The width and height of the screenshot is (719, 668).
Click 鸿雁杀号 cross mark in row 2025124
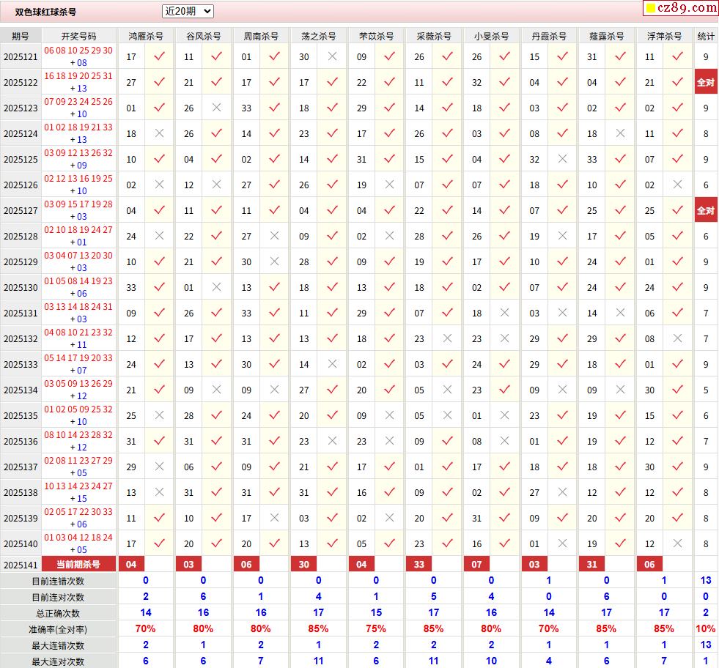[x=159, y=133]
